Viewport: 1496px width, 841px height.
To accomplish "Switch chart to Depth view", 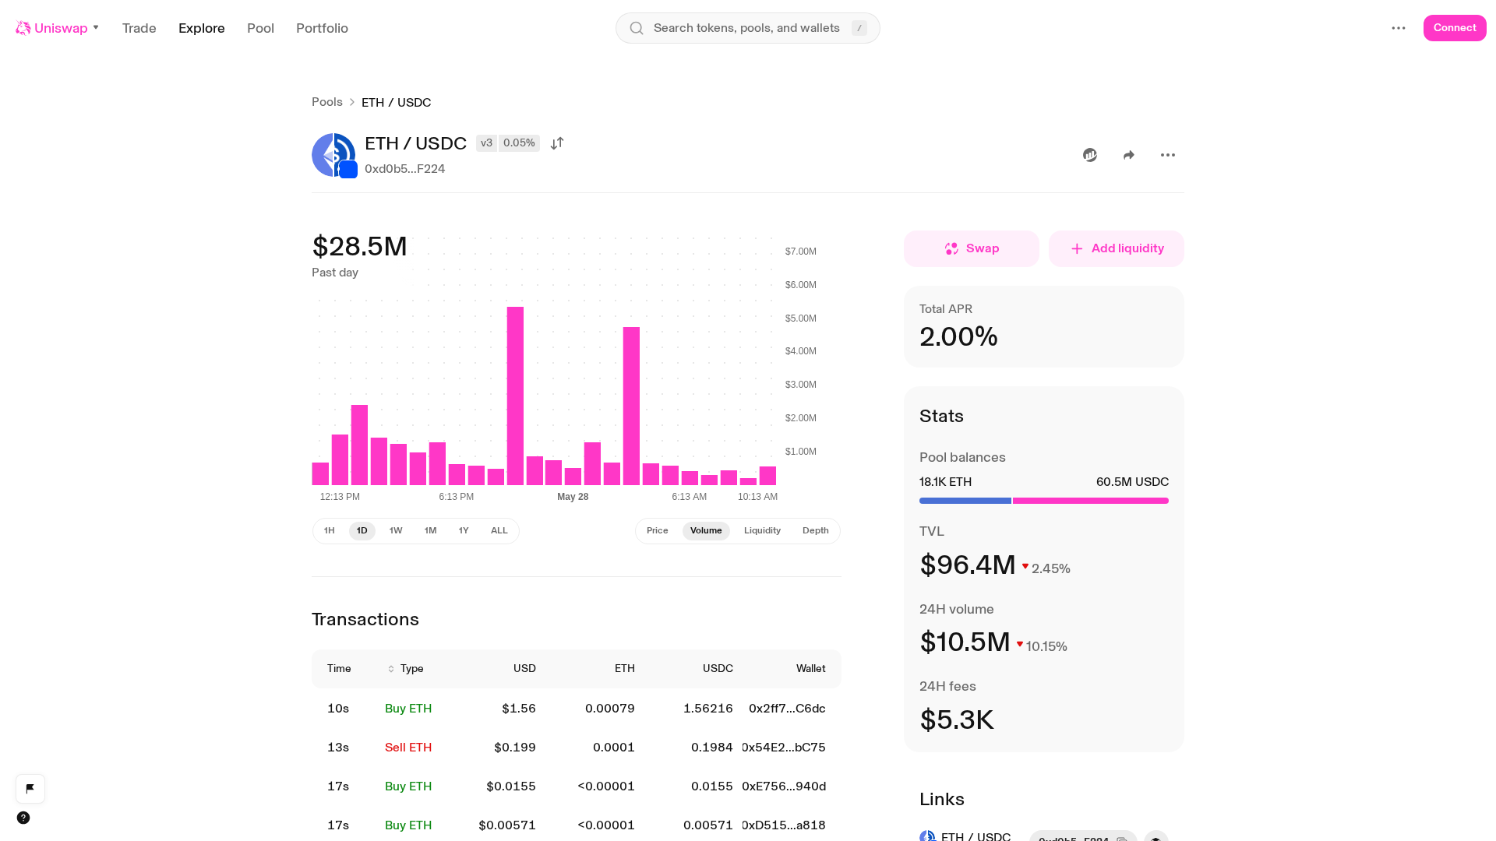I will 816,531.
